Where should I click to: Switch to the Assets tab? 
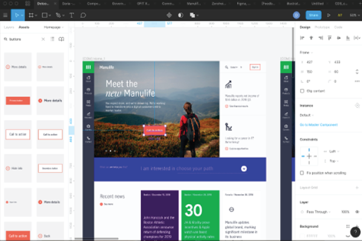coord(24,27)
